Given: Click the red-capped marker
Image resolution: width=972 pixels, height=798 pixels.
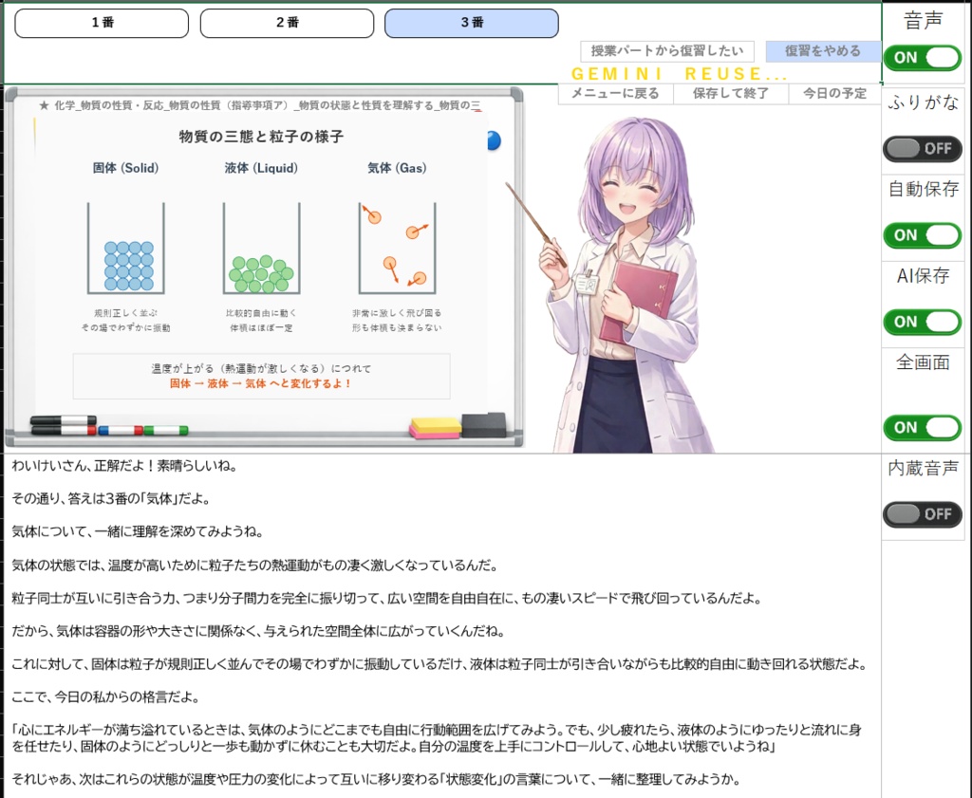Looking at the screenshot, I should coord(64,430).
